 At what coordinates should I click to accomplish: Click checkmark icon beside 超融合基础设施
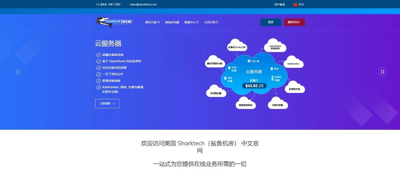coord(98,55)
